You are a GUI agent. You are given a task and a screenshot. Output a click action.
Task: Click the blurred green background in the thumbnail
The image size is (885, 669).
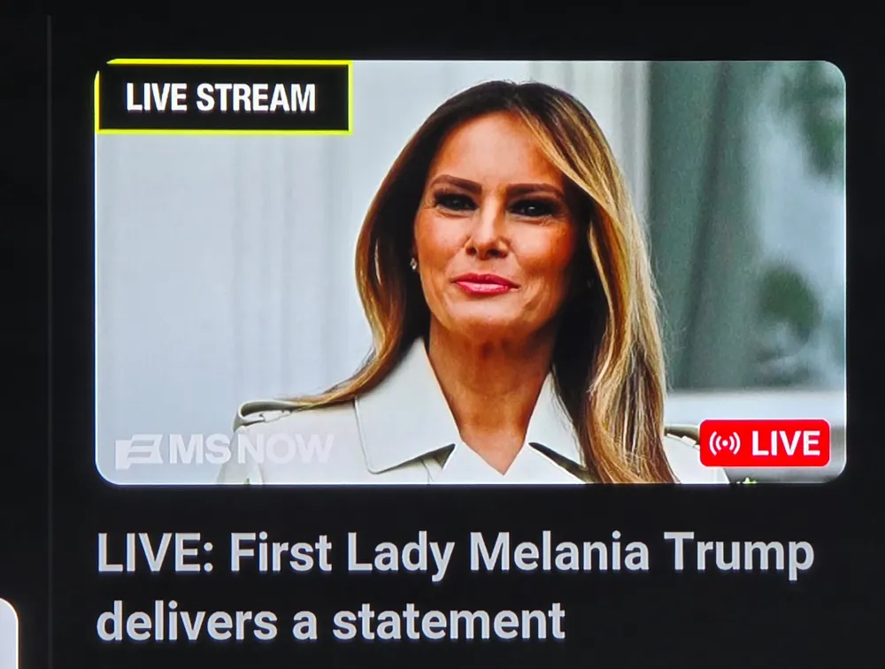click(x=750, y=226)
